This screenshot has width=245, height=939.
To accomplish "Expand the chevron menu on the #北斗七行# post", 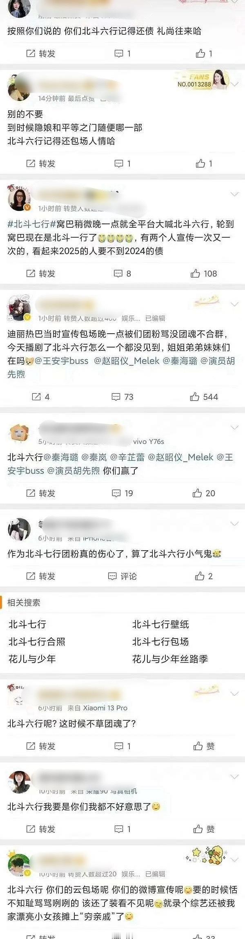I will click(x=234, y=194).
